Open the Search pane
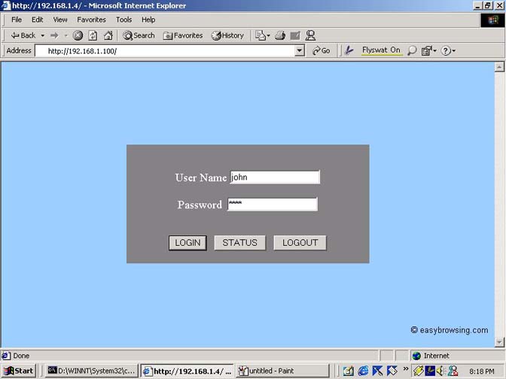The width and height of the screenshot is (506, 379). click(x=139, y=35)
